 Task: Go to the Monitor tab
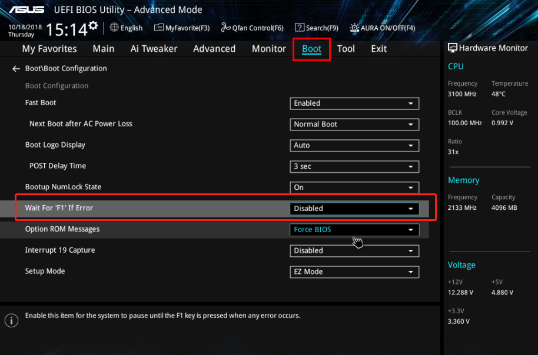click(269, 49)
